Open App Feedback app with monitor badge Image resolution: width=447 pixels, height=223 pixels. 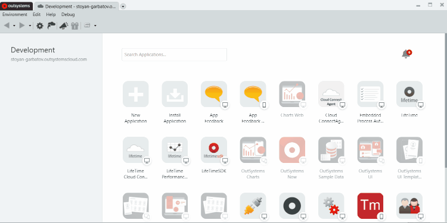[214, 94]
